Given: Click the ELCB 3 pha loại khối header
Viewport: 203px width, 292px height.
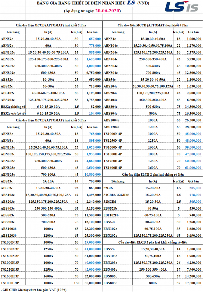Looking at the screenshot, I should (153, 242).
